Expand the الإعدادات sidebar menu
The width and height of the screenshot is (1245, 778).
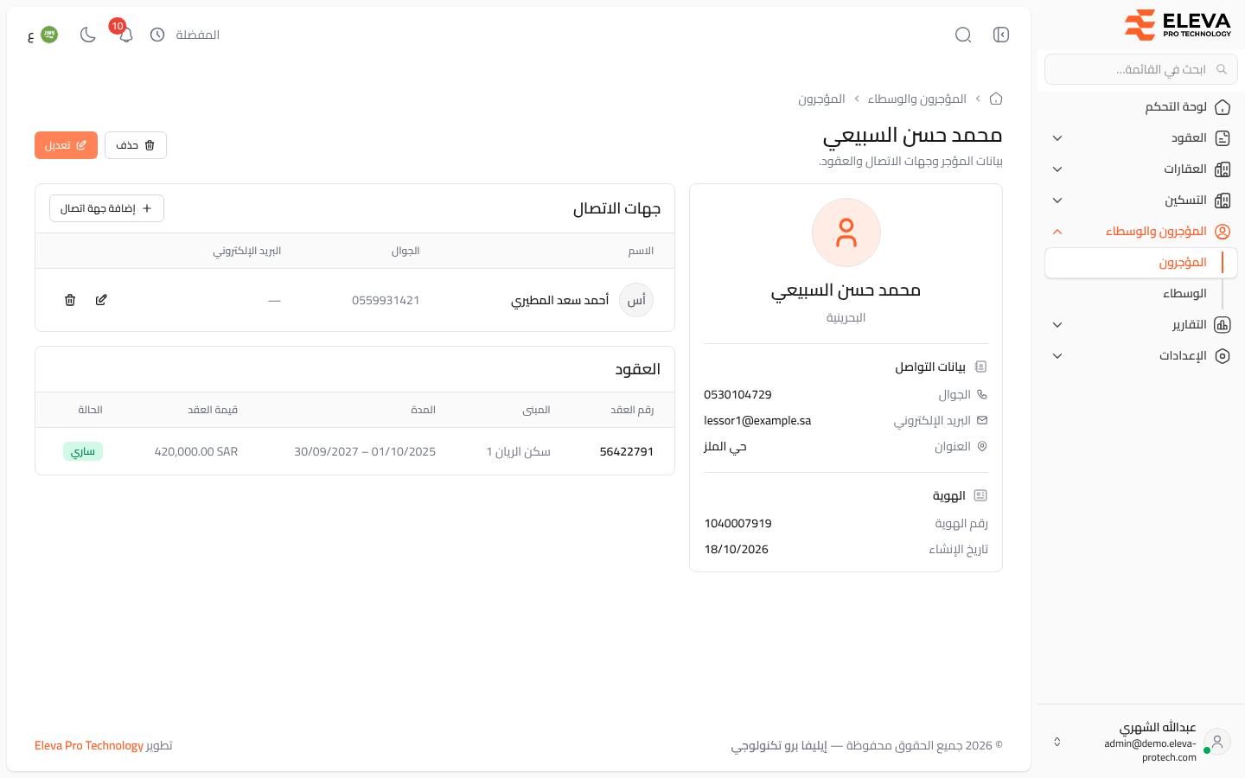[x=1141, y=356]
